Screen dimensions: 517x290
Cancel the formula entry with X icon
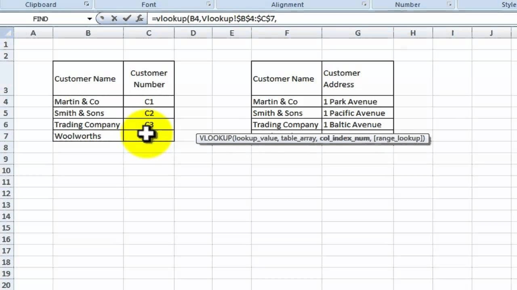point(114,19)
